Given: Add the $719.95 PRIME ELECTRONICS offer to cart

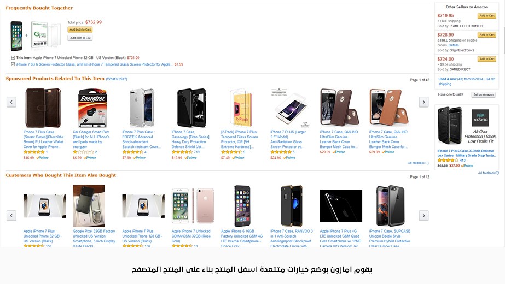Looking at the screenshot, I should point(486,16).
